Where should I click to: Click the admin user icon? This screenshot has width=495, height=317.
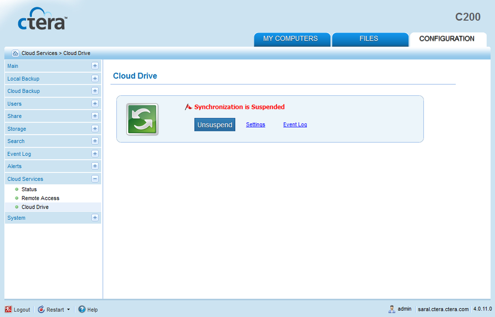coord(392,309)
